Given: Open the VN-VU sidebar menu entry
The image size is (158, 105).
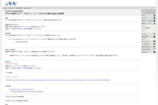Looking at the screenshot, I should click(148, 30).
